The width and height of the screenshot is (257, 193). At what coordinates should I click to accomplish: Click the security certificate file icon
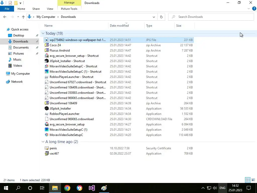click(x=47, y=148)
